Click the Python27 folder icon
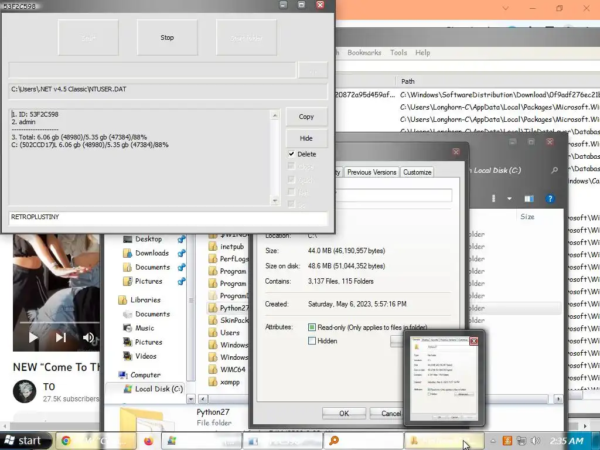This screenshot has height=450, width=600. pyautogui.click(x=213, y=308)
